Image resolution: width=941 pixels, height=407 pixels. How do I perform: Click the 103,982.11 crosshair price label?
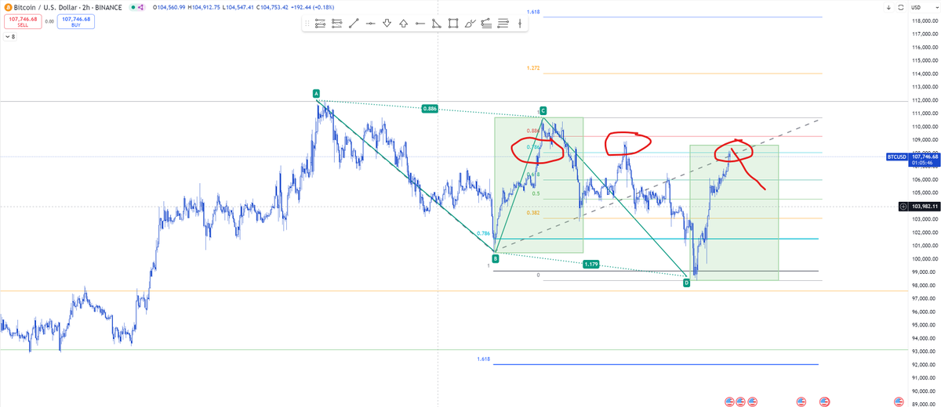coord(924,206)
